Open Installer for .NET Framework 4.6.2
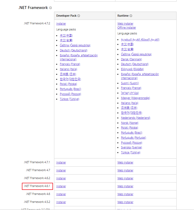The width and height of the screenshot is (194, 210). click(61, 178)
